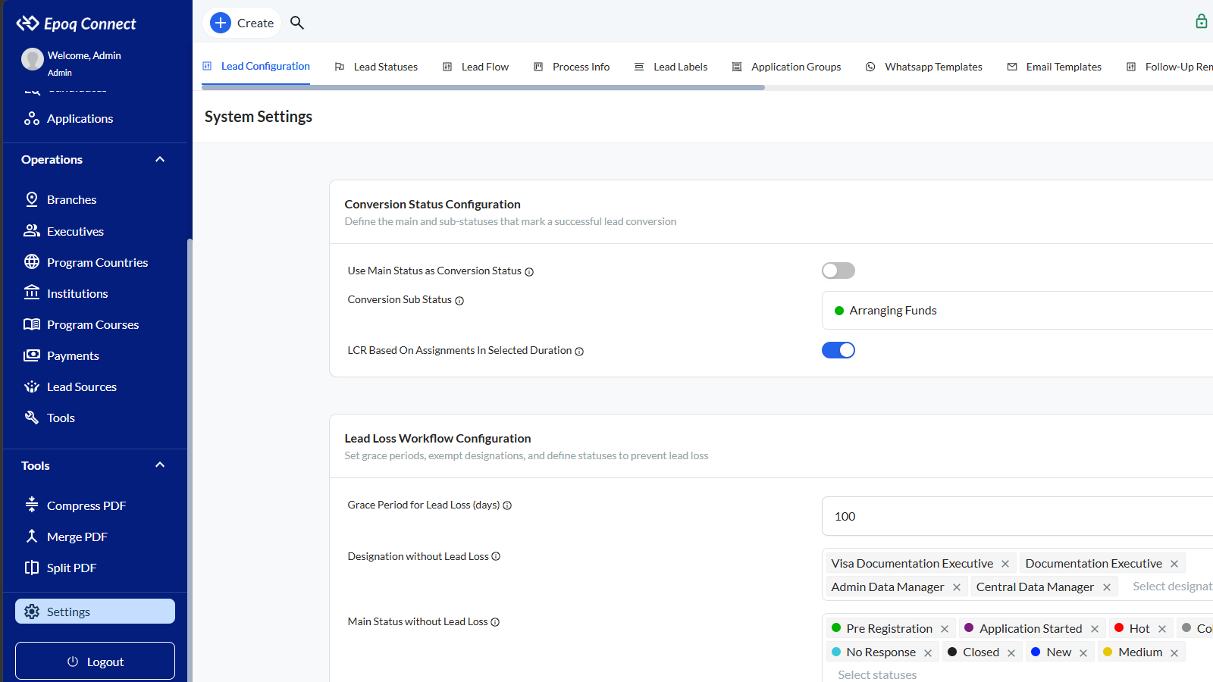Click the Applications sidebar icon
The image size is (1213, 682).
pos(32,118)
